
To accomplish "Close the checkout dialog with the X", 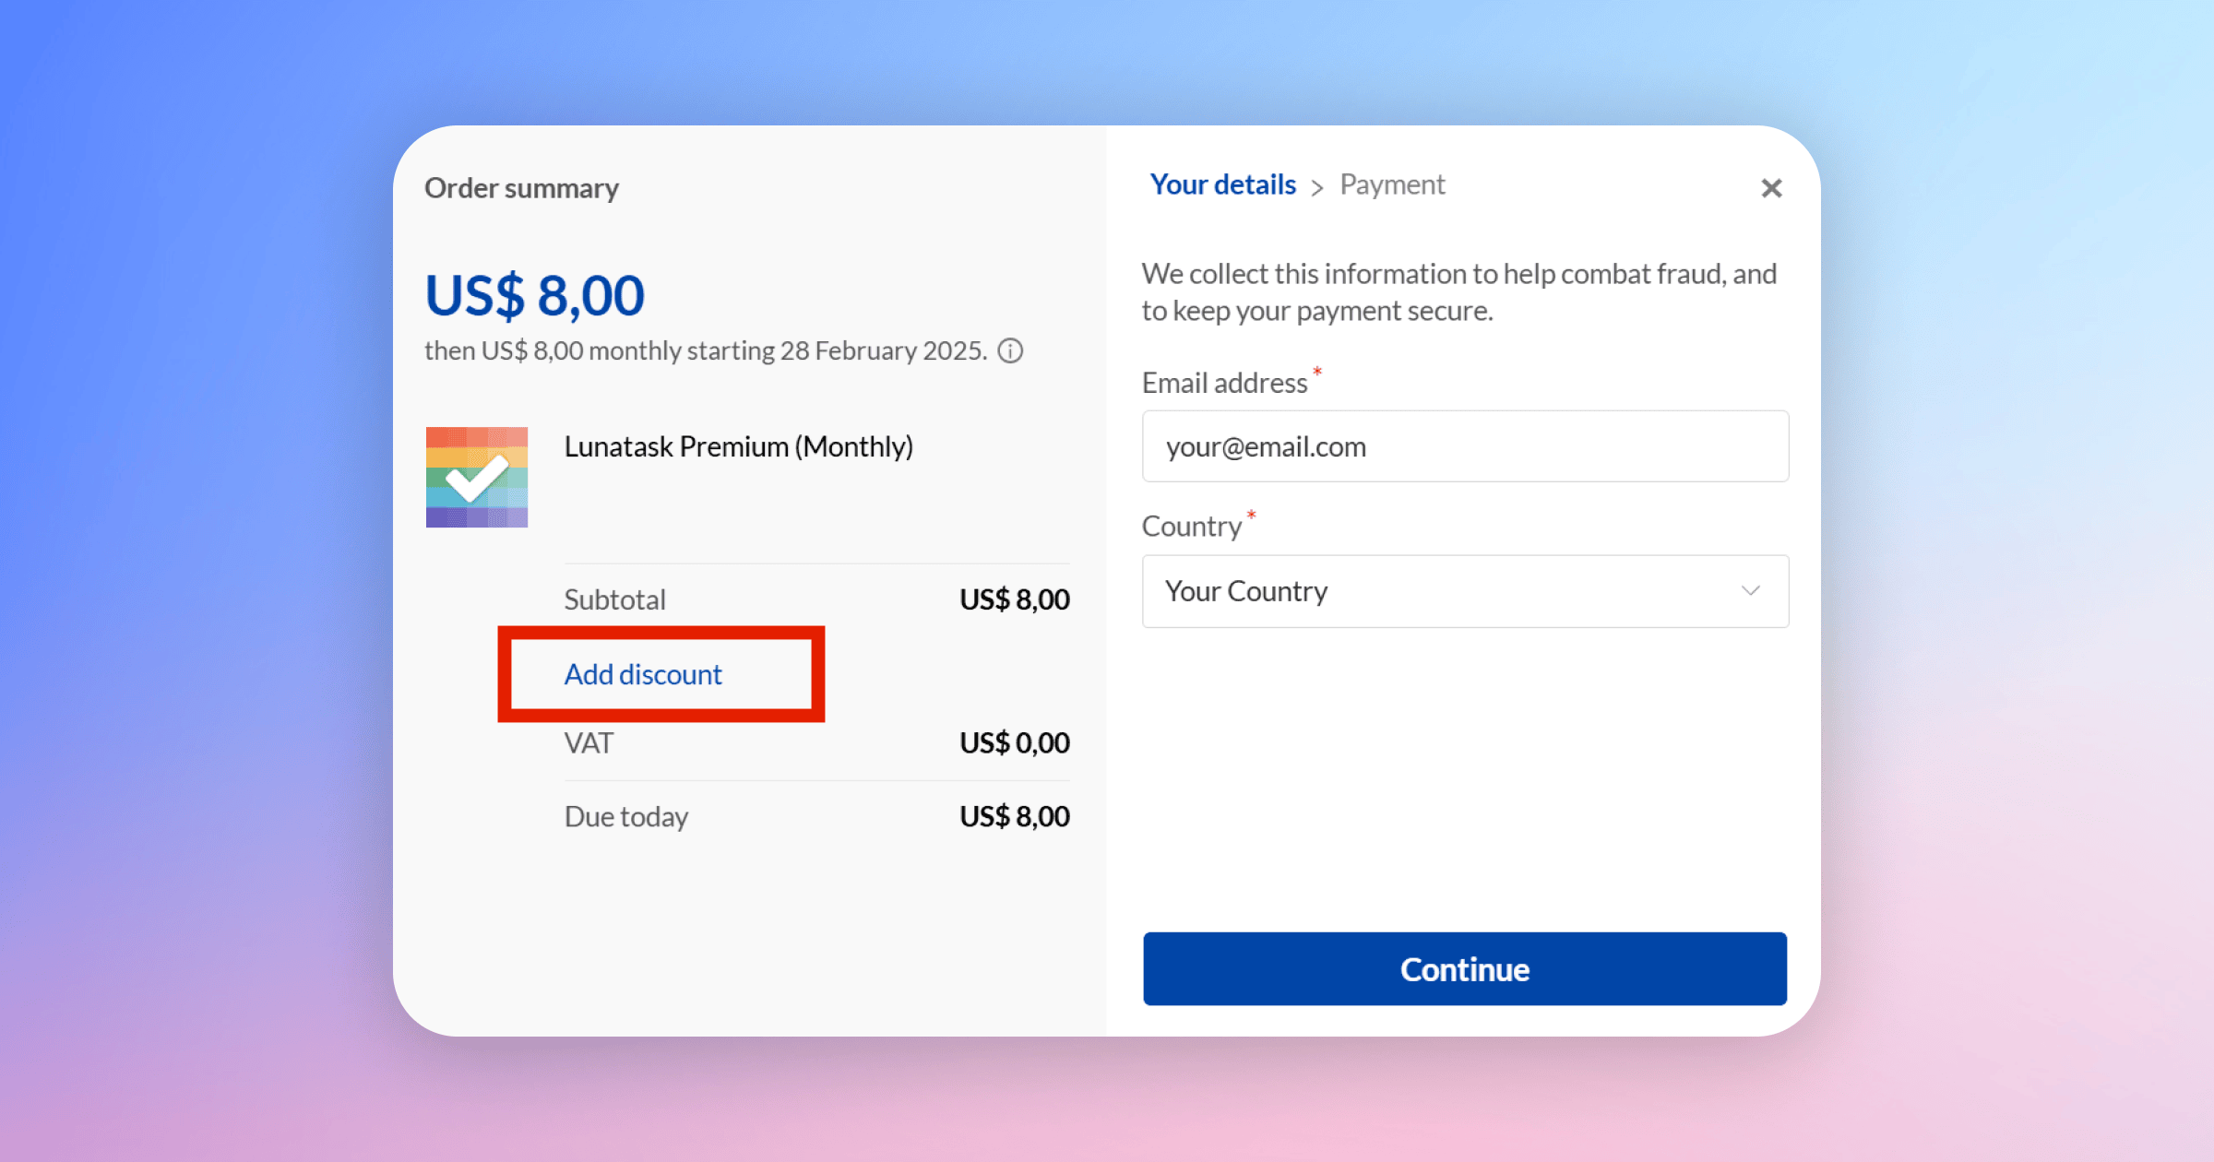I will pos(1771,188).
